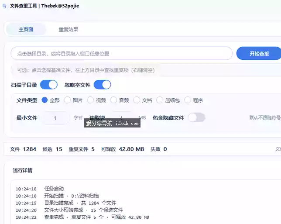The width and height of the screenshot is (281, 224).
Task: Click the 失败 0 stat
Action: [159, 149]
